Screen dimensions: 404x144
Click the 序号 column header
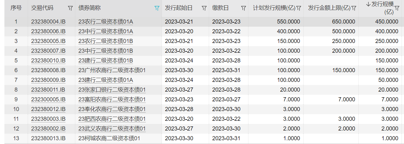click(16, 8)
